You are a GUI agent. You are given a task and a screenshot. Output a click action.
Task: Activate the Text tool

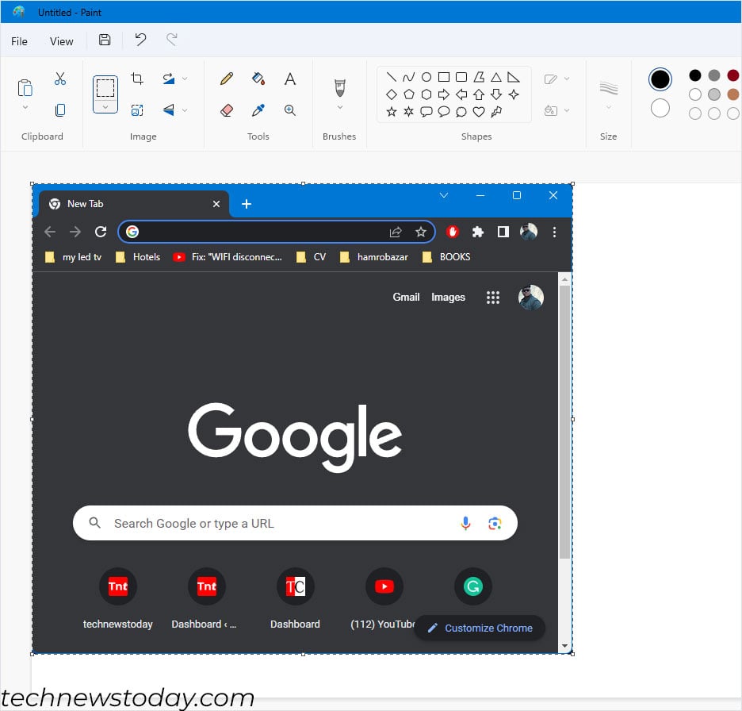(x=290, y=79)
